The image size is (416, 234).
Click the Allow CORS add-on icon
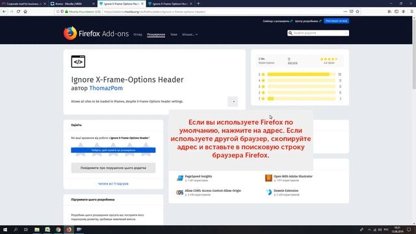point(180,192)
